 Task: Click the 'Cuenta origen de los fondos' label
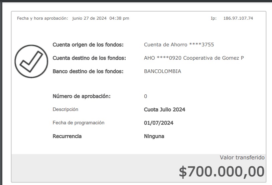88,45
